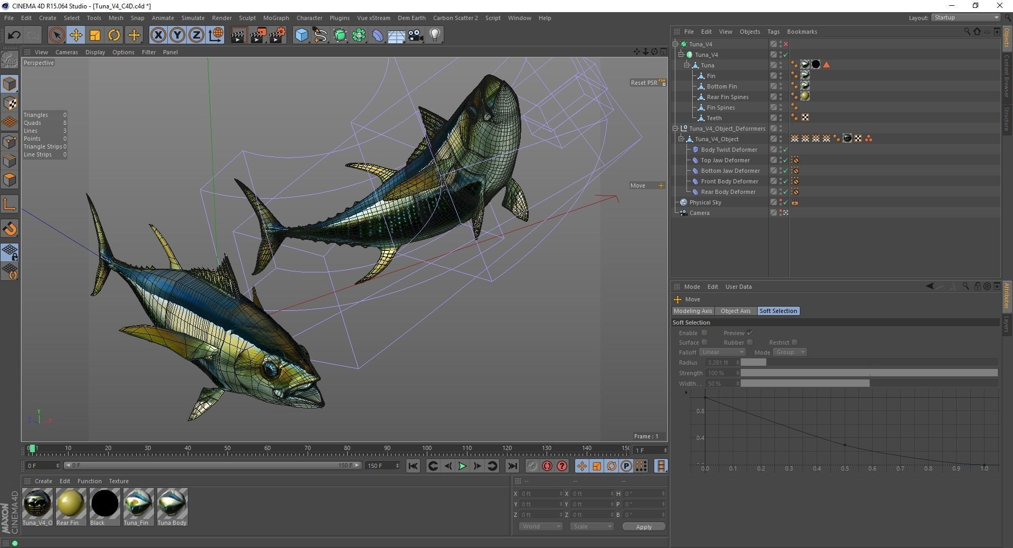Toggle the Restrict checkbox
Screen dimensions: 1013x548
coord(795,342)
